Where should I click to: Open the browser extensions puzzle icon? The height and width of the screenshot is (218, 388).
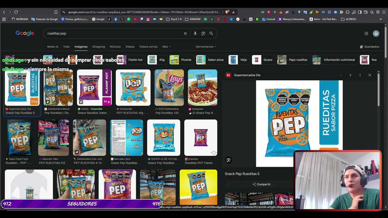tap(348, 12)
